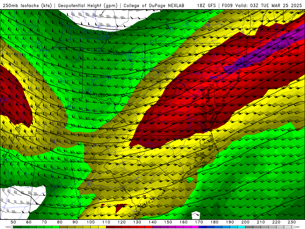Click the legend value 120
The height and width of the screenshot is (229, 305).
click(122, 222)
